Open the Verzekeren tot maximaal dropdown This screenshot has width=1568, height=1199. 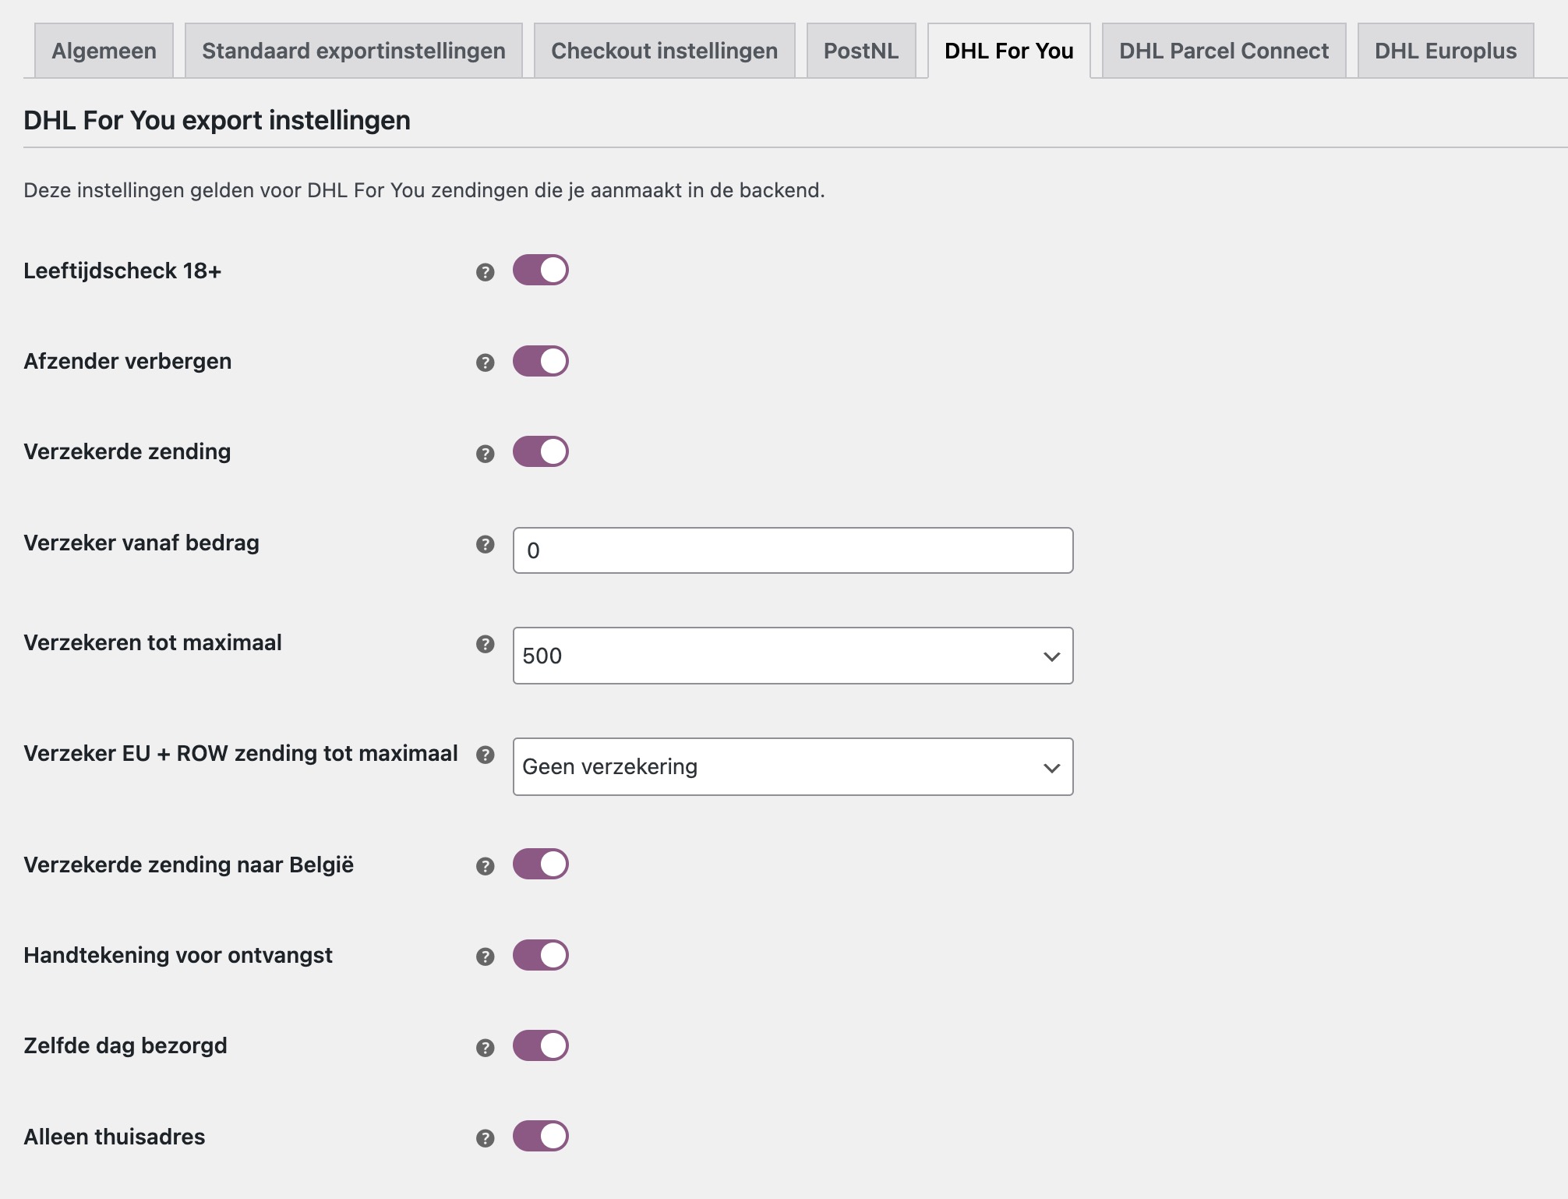793,656
